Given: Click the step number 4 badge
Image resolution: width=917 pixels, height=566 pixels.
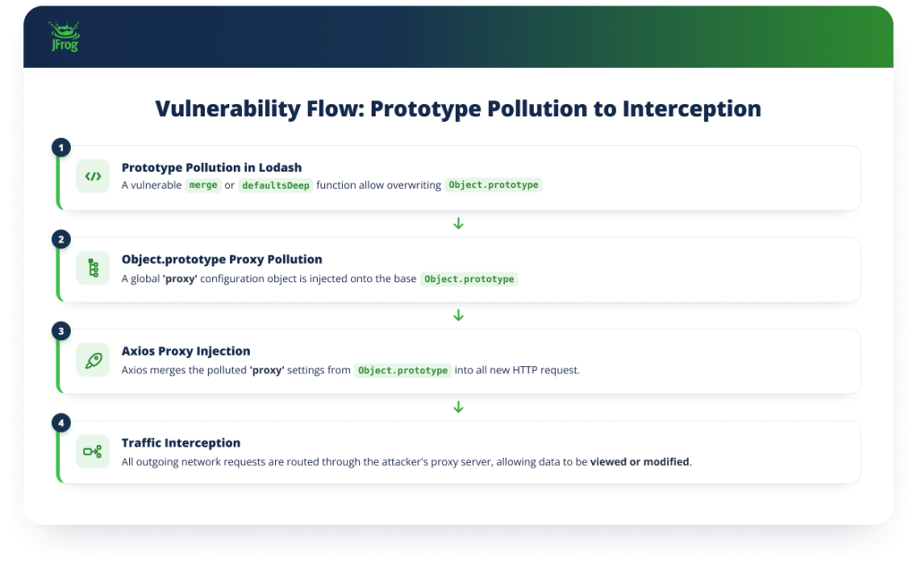Looking at the screenshot, I should click(x=62, y=423).
